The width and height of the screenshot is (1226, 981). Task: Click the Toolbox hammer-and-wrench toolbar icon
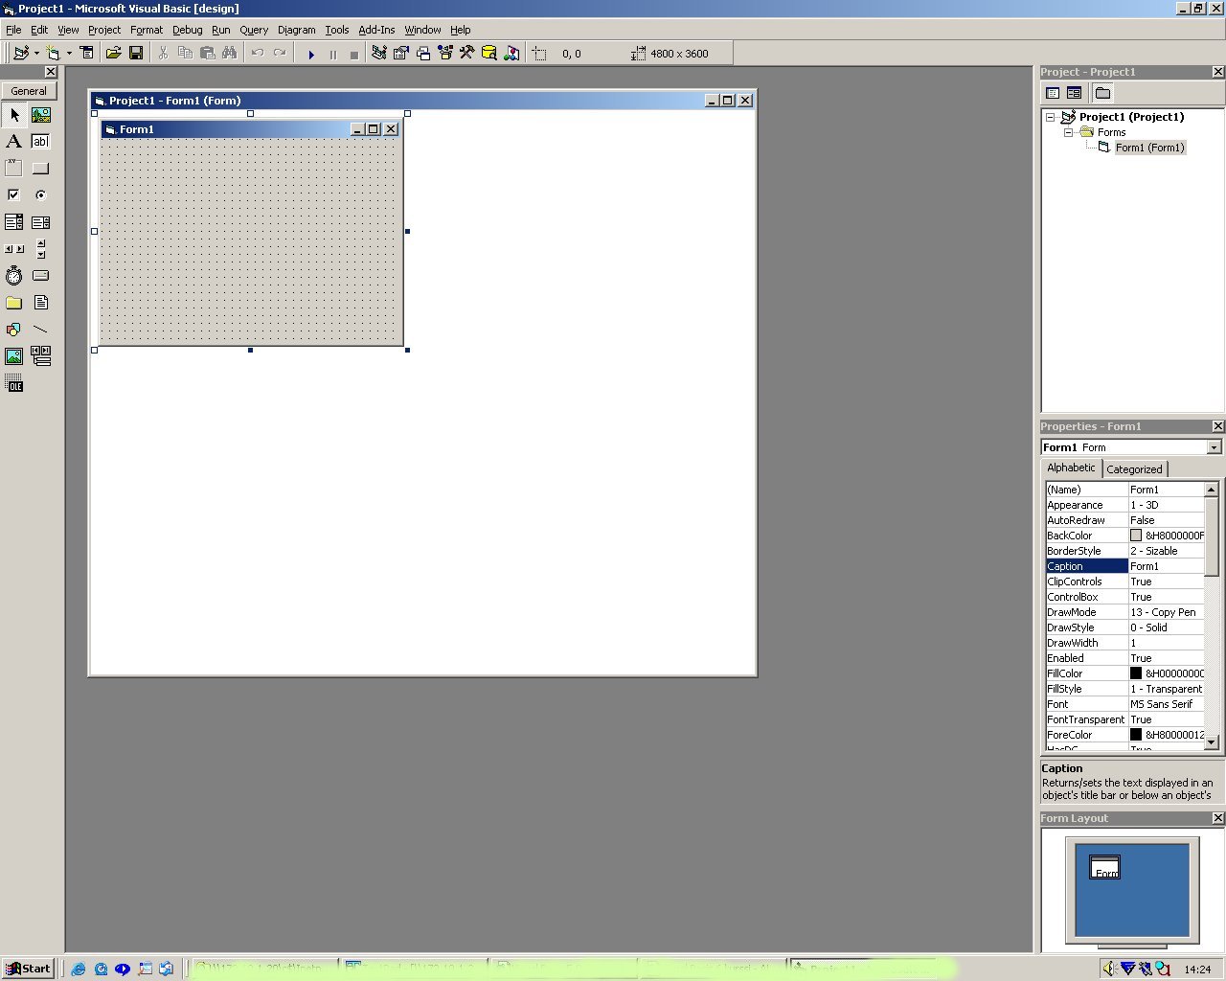point(467,54)
